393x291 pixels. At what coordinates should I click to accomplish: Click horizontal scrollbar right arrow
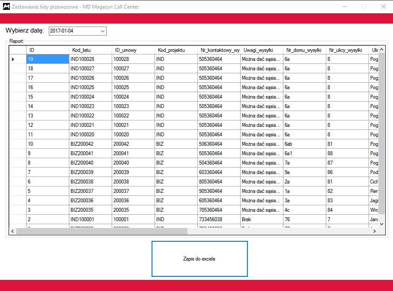click(375, 231)
